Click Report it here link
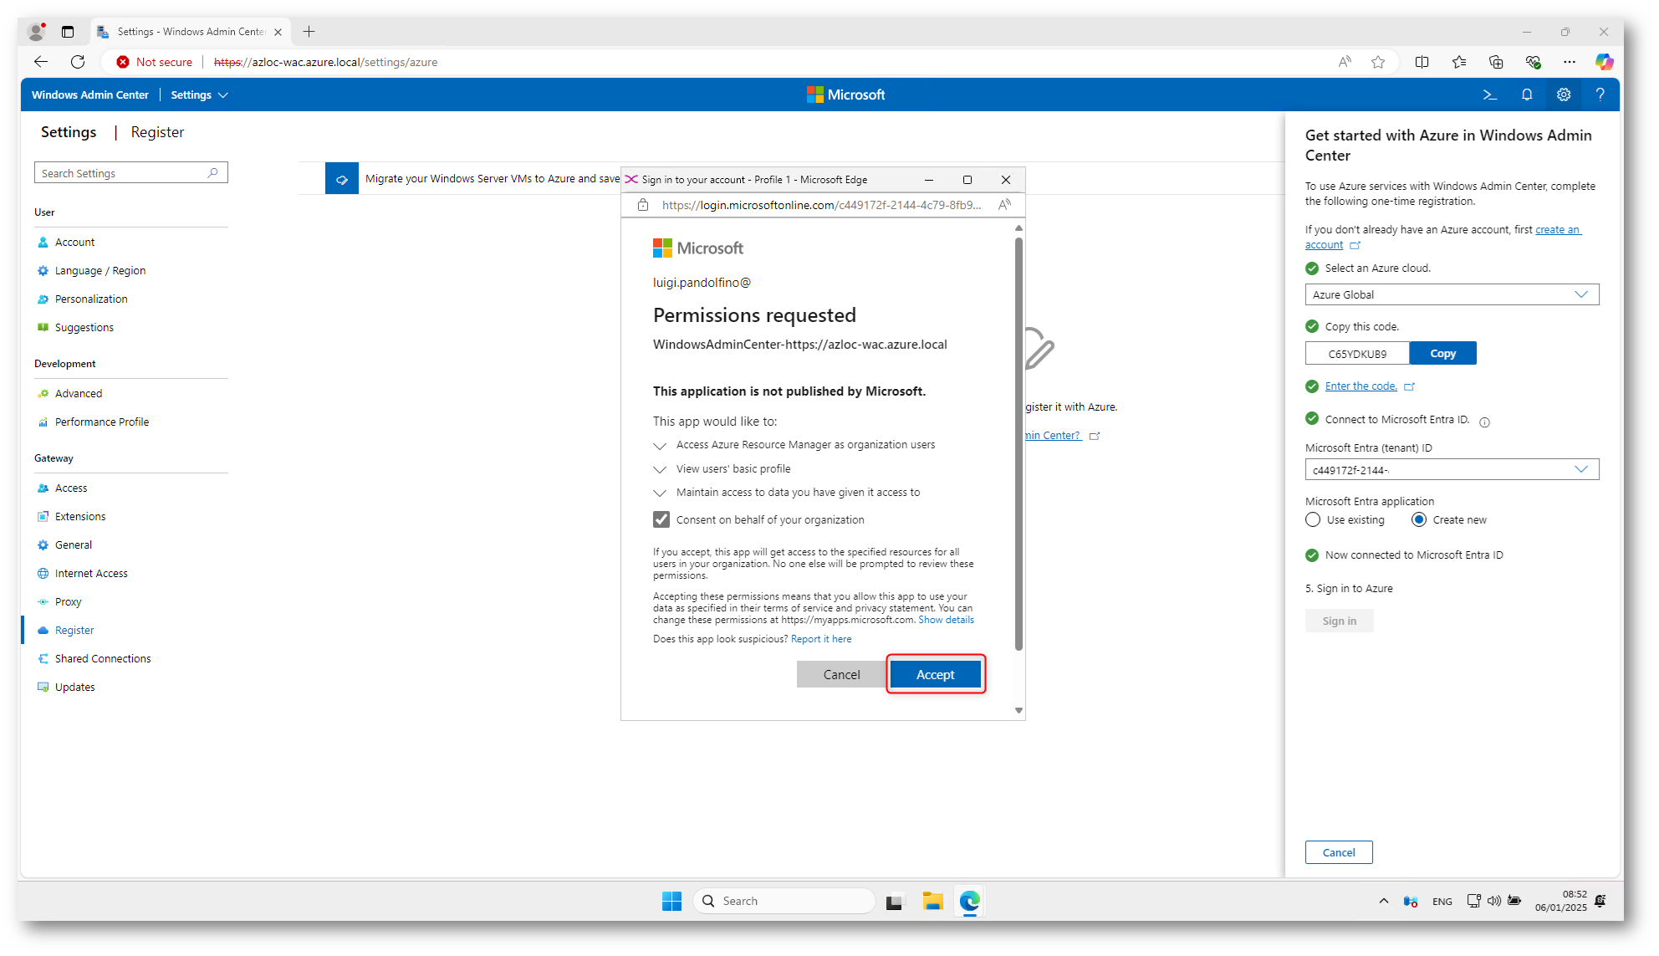Viewport: 1659px width, 956px height. 821,639
